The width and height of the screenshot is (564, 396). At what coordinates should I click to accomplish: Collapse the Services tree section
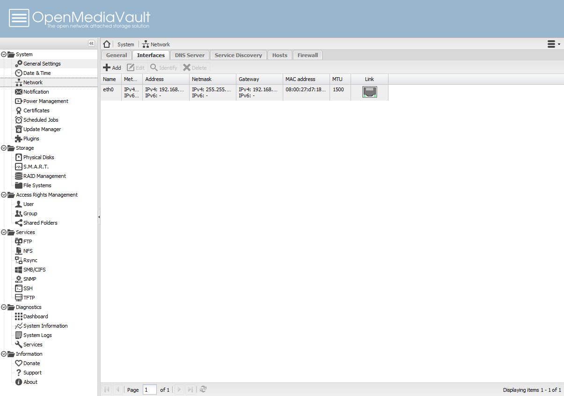4,232
